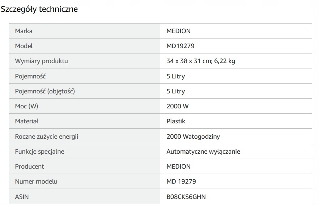Click the Plastik material value
This screenshot has height=205, width=327.
tap(176, 121)
